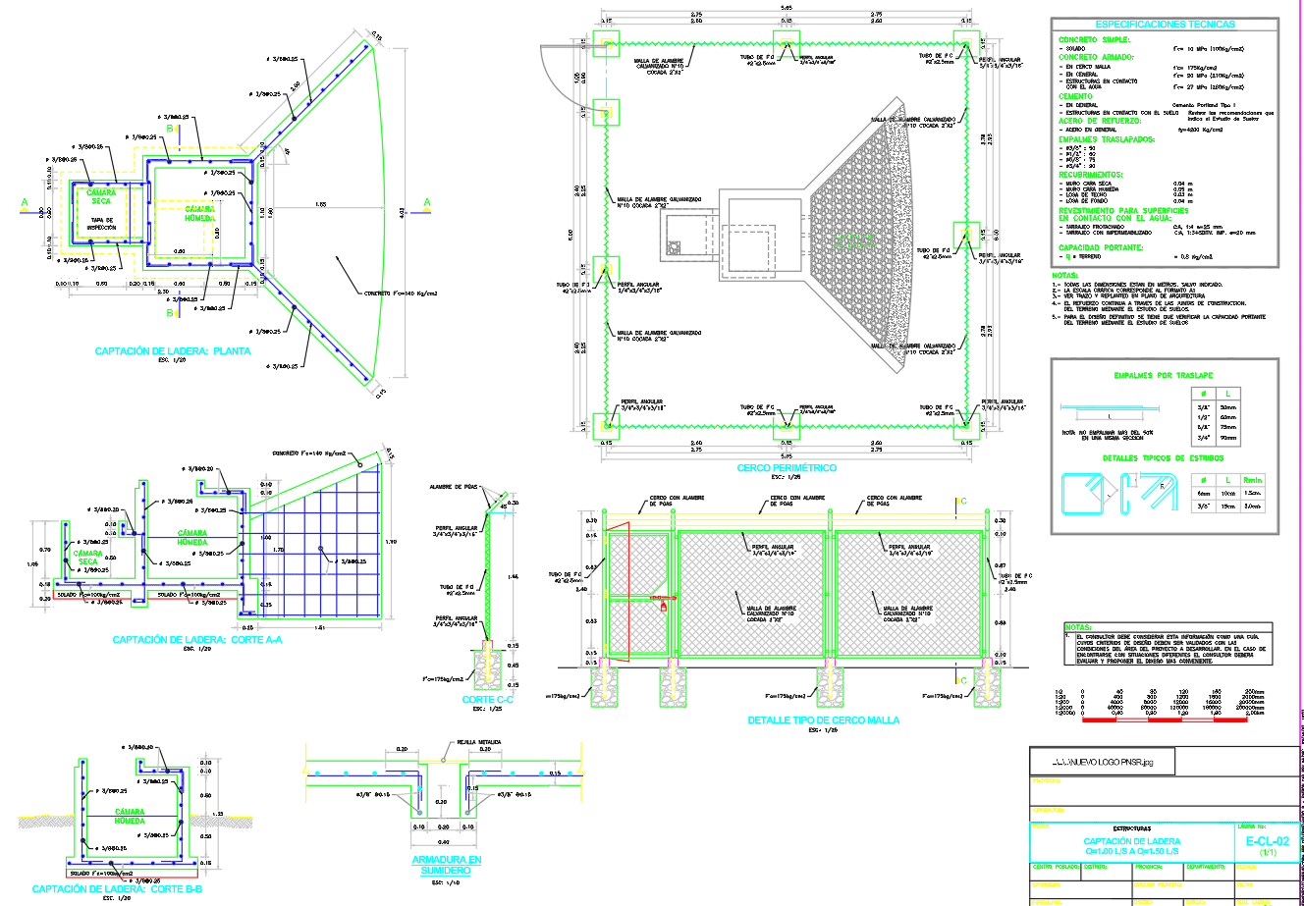Click the CERCO PERIMÉTRICO caption

(x=787, y=468)
